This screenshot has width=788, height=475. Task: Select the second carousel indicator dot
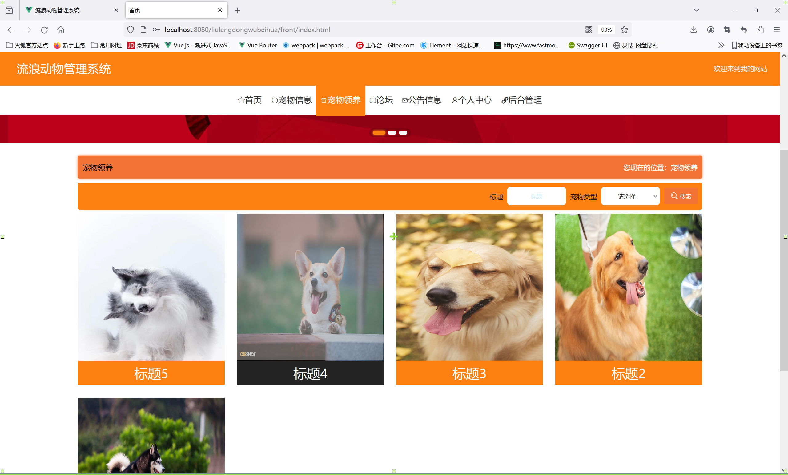392,133
